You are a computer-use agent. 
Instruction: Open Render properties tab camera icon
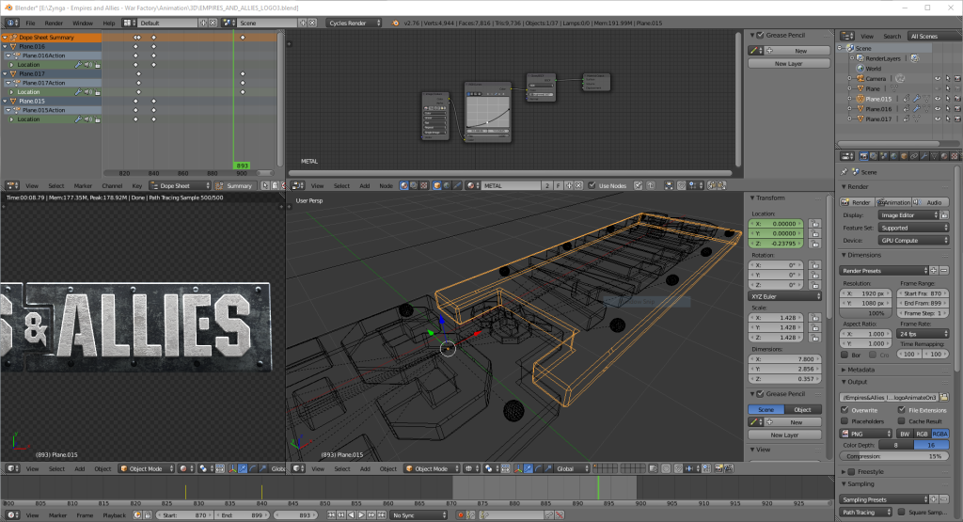[864, 156]
